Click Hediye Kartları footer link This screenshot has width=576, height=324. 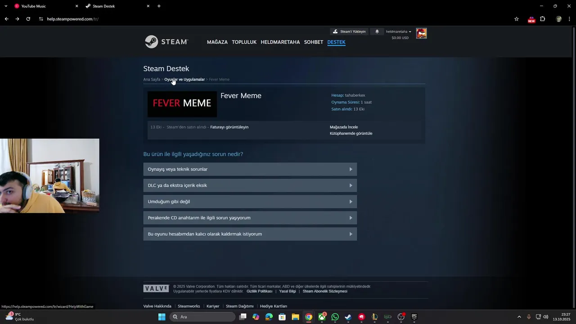click(274, 306)
